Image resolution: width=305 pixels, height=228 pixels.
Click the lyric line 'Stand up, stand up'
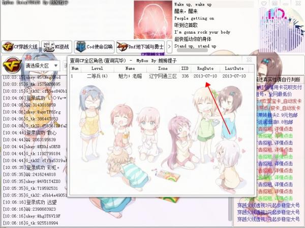pyautogui.click(x=195, y=46)
